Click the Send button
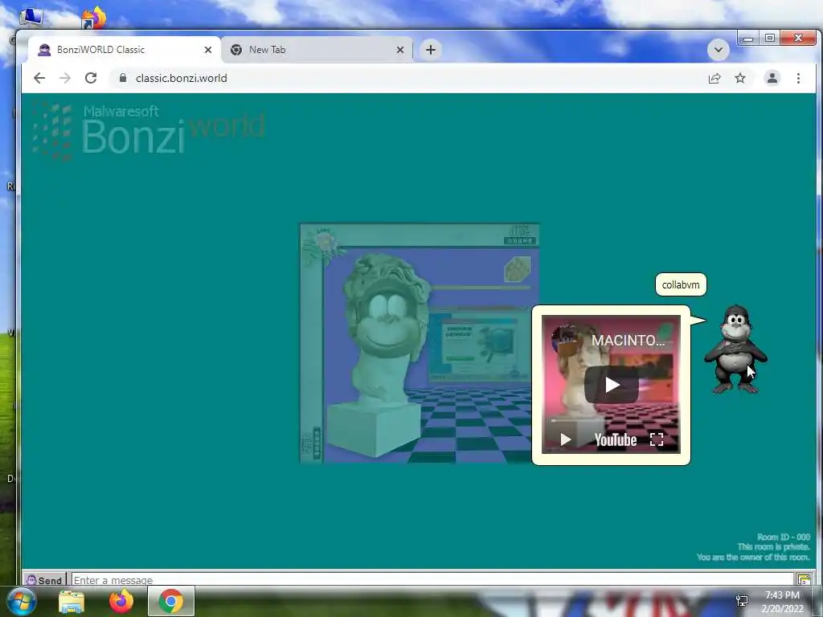Viewport: 823px width, 617px height. coord(44,580)
